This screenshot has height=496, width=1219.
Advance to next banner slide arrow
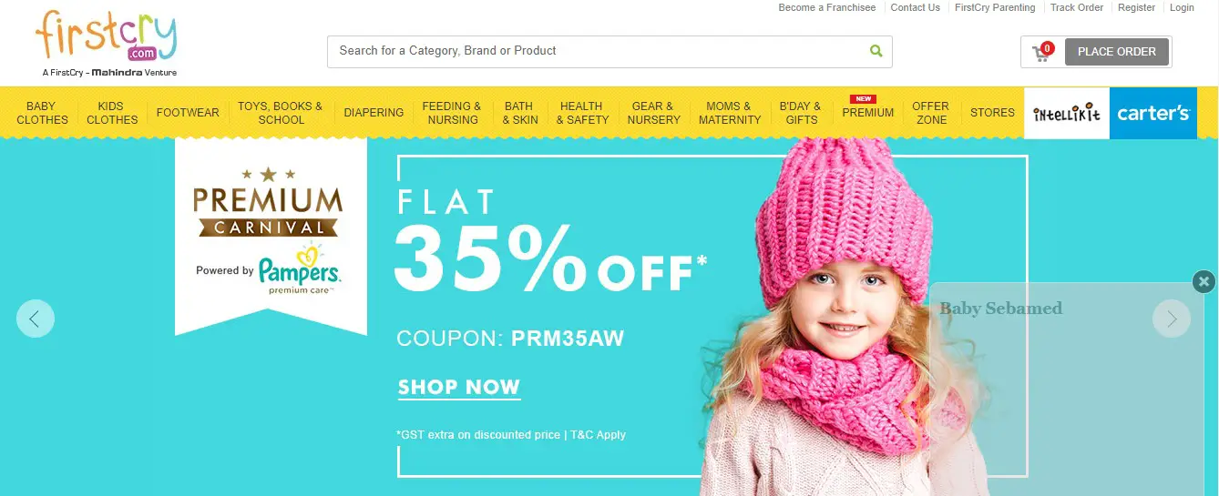1172,319
